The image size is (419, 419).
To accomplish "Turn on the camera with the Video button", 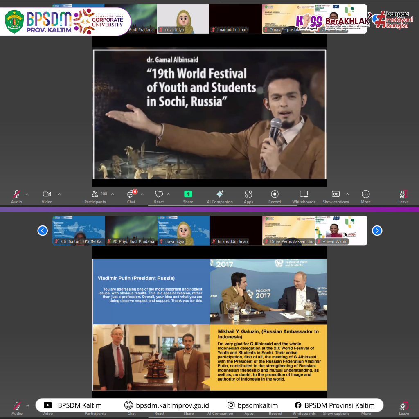I will [x=47, y=197].
